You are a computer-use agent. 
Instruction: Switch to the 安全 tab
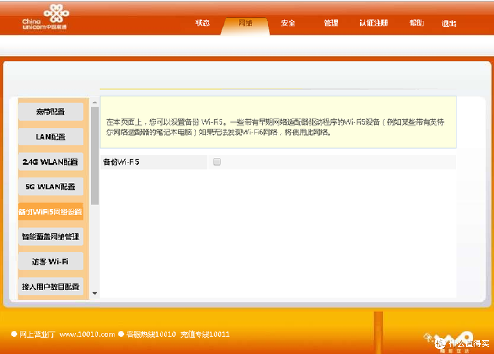pos(288,23)
